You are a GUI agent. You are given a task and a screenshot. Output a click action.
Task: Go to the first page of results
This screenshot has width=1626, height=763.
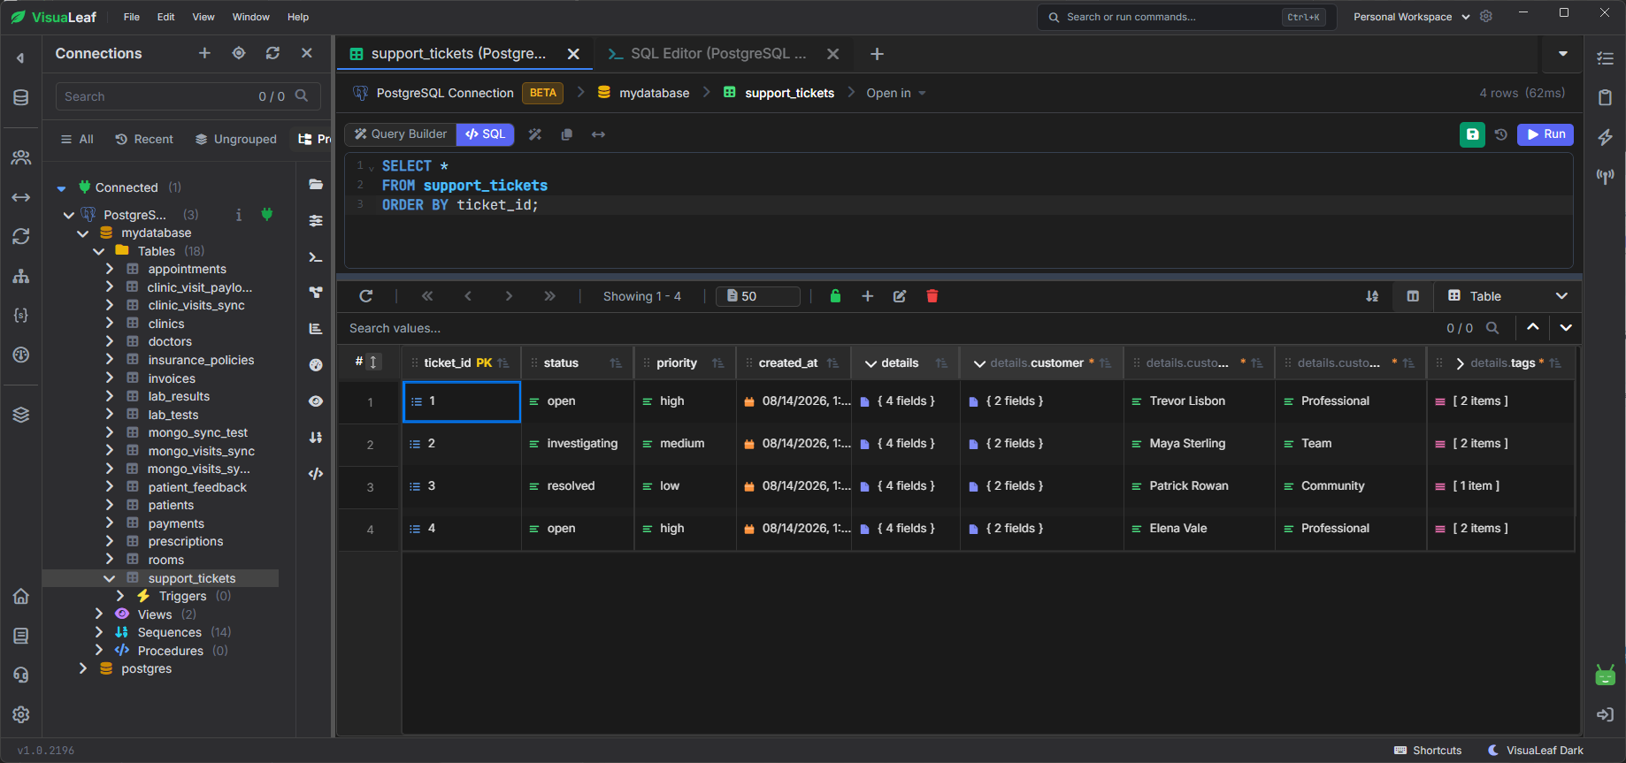[427, 296]
